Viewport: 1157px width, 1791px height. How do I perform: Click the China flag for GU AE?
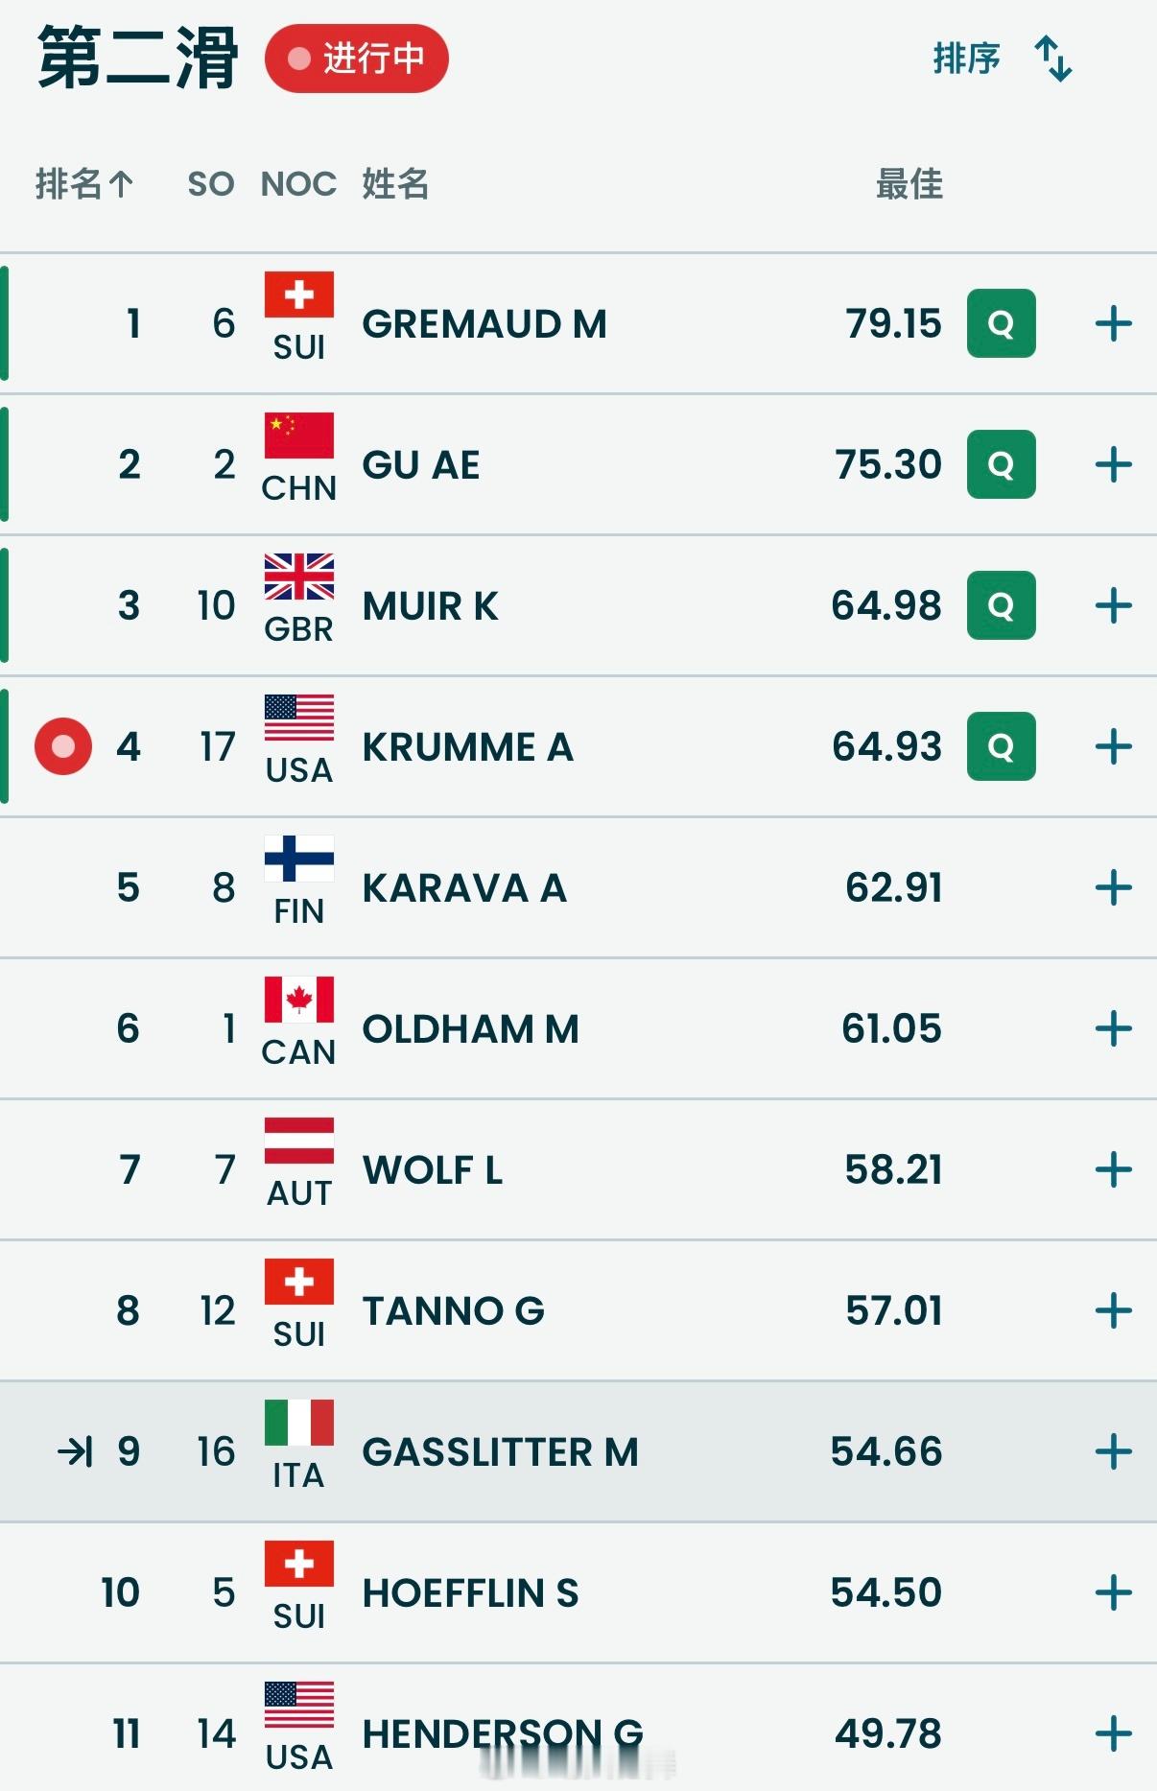point(299,436)
